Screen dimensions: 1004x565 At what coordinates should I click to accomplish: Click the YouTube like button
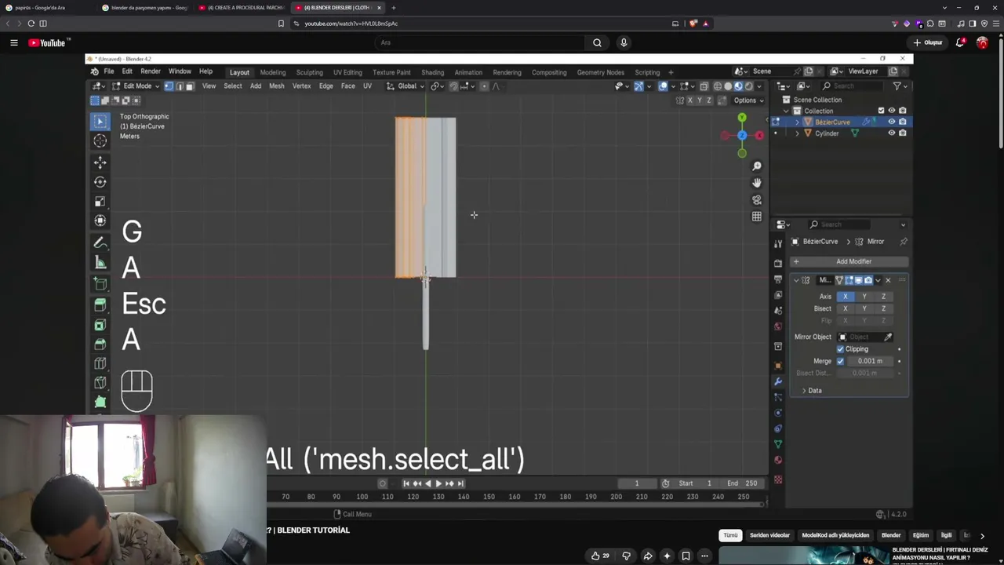point(600,556)
